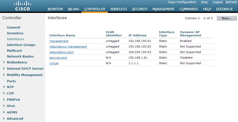The image size is (238, 122).
Task: Click the IP address 192.168.1.61
Action: point(138,58)
